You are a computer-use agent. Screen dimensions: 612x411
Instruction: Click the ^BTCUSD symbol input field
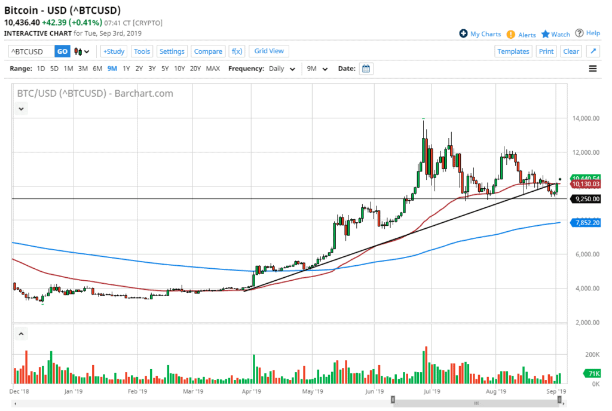pyautogui.click(x=32, y=51)
